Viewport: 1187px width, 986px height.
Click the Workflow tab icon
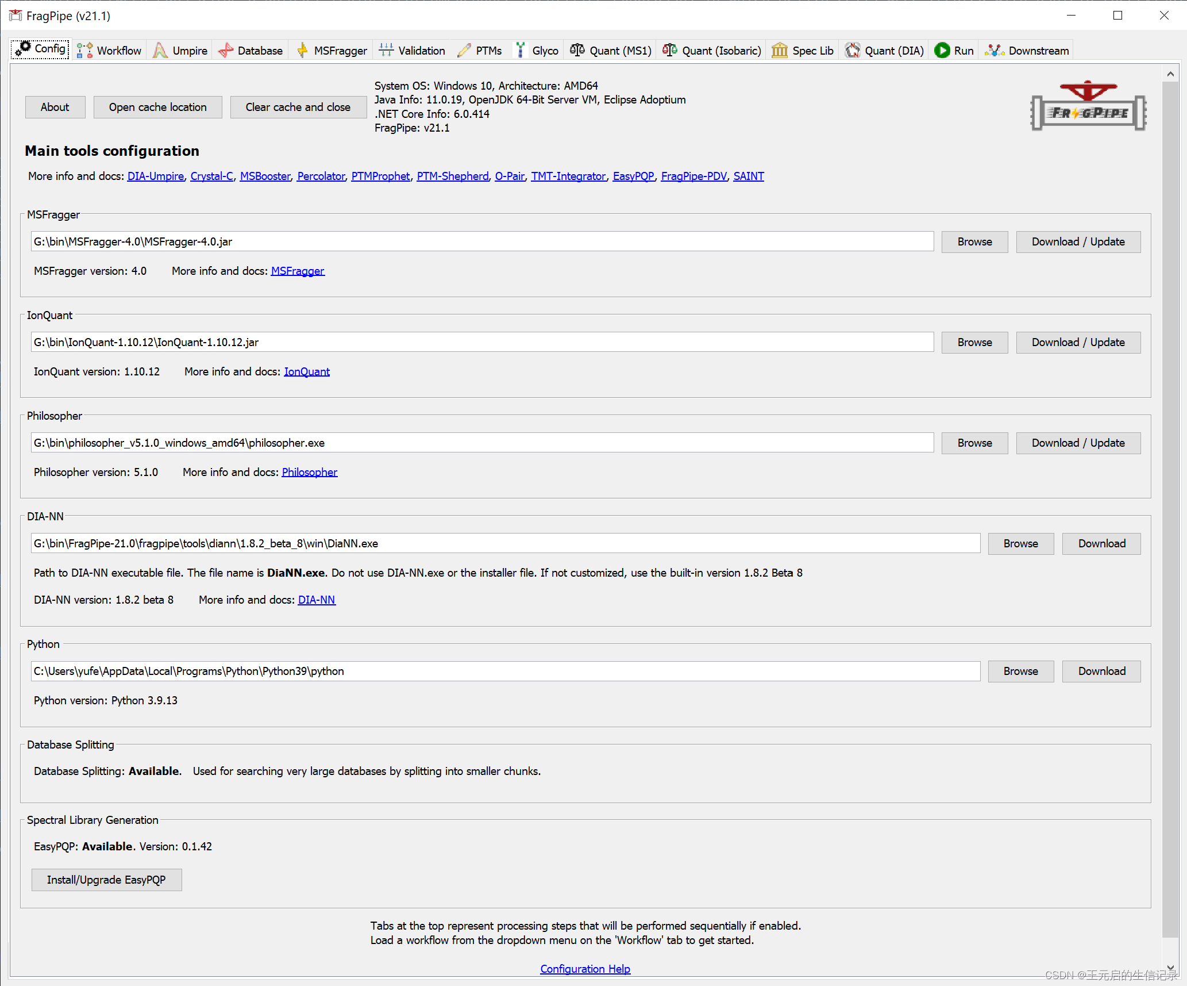click(84, 51)
